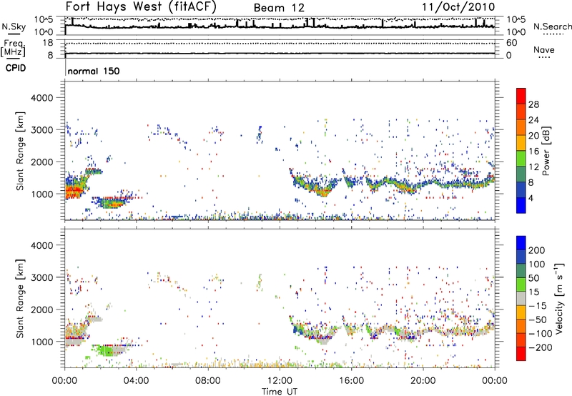The height and width of the screenshot is (396, 572).
Task: Select the "4000" tick on the power panel
Action: pyautogui.click(x=41, y=98)
